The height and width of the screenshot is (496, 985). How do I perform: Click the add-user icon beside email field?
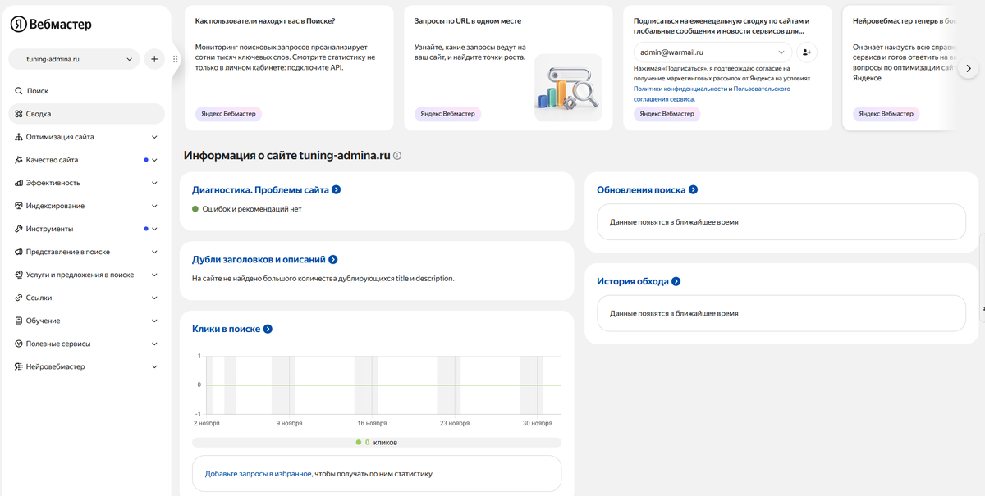point(807,52)
